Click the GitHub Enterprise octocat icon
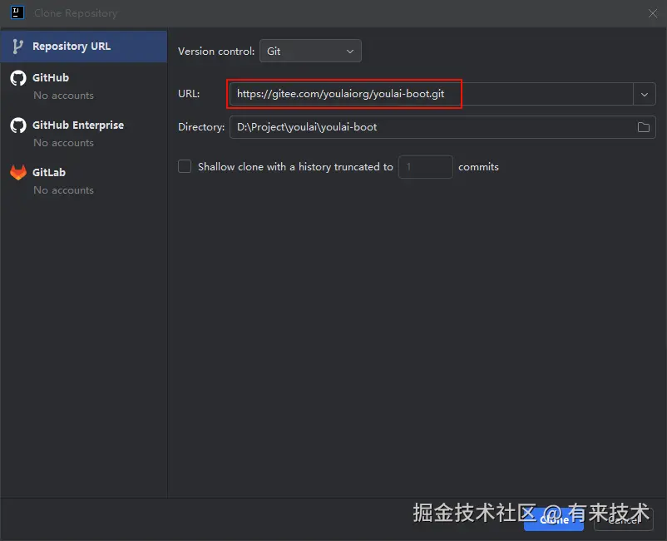 [x=18, y=125]
